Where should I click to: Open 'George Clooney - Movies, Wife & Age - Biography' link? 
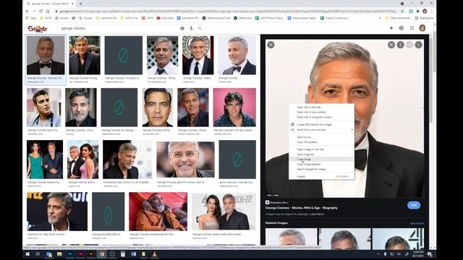[301, 208]
